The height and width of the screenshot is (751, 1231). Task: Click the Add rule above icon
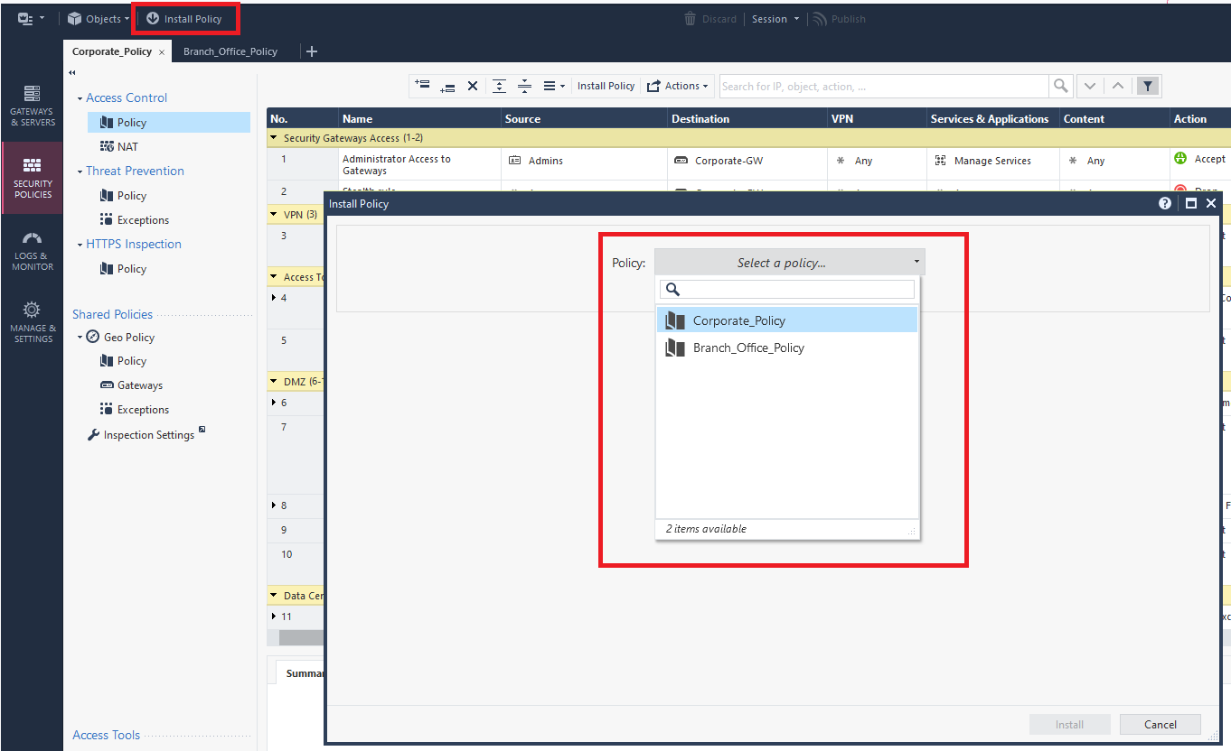pos(421,85)
